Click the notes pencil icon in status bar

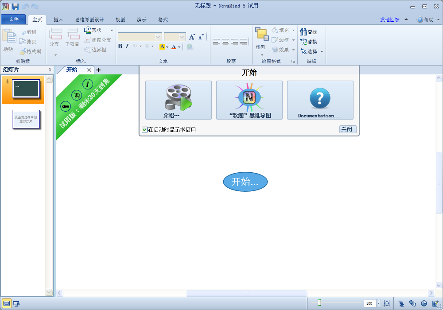[x=435, y=303]
